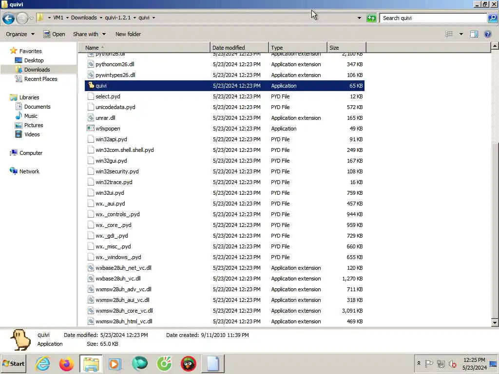Open the recent pages dropdown beside Forward

(31, 18)
